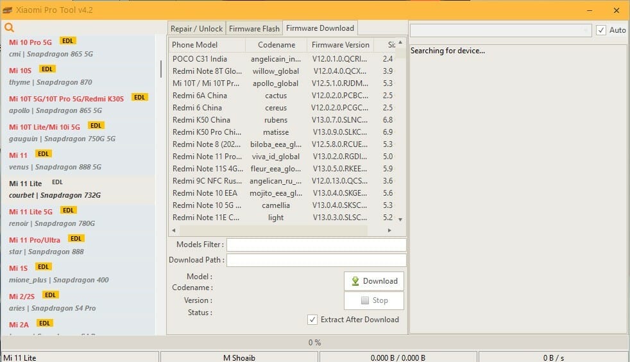Select Mi 2/2S aries device
The image size is (630, 362).
(78, 302)
